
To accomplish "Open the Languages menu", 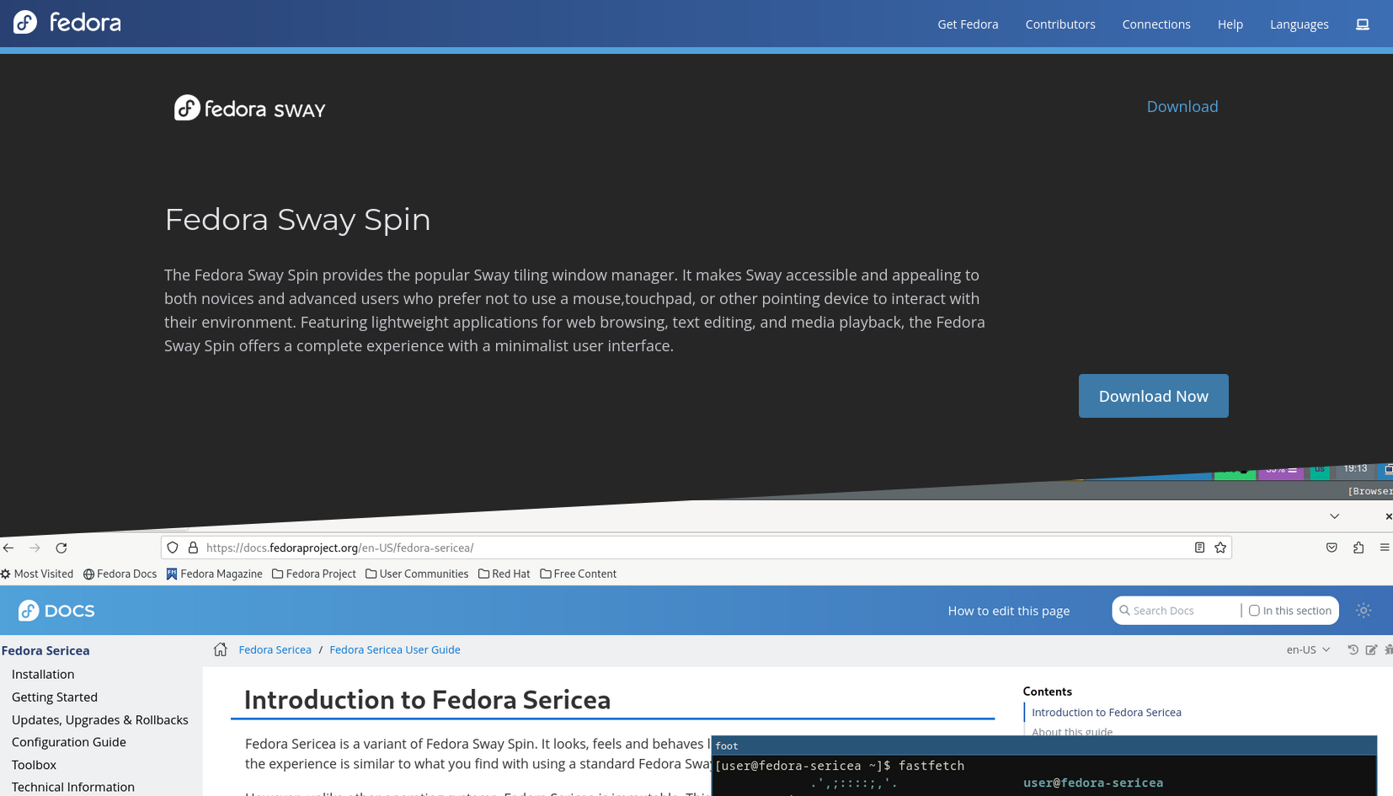I will tap(1300, 24).
